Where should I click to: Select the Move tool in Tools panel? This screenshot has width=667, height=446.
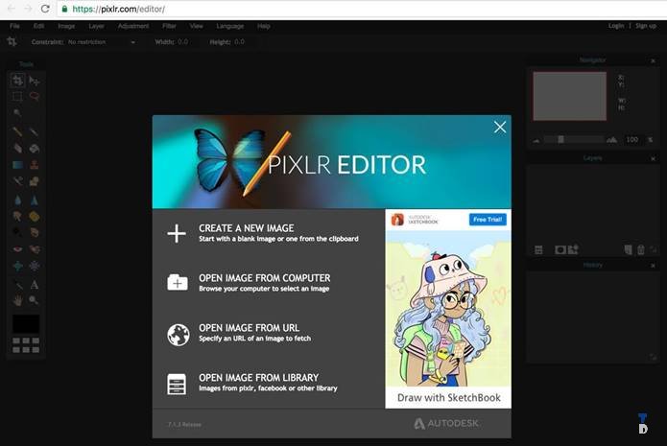click(35, 81)
